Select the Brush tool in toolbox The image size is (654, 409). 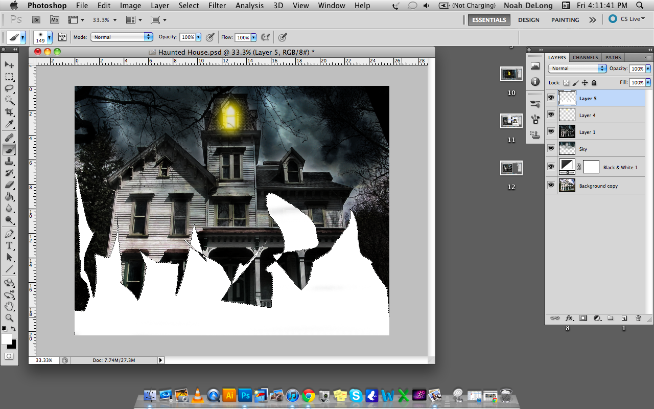9,149
